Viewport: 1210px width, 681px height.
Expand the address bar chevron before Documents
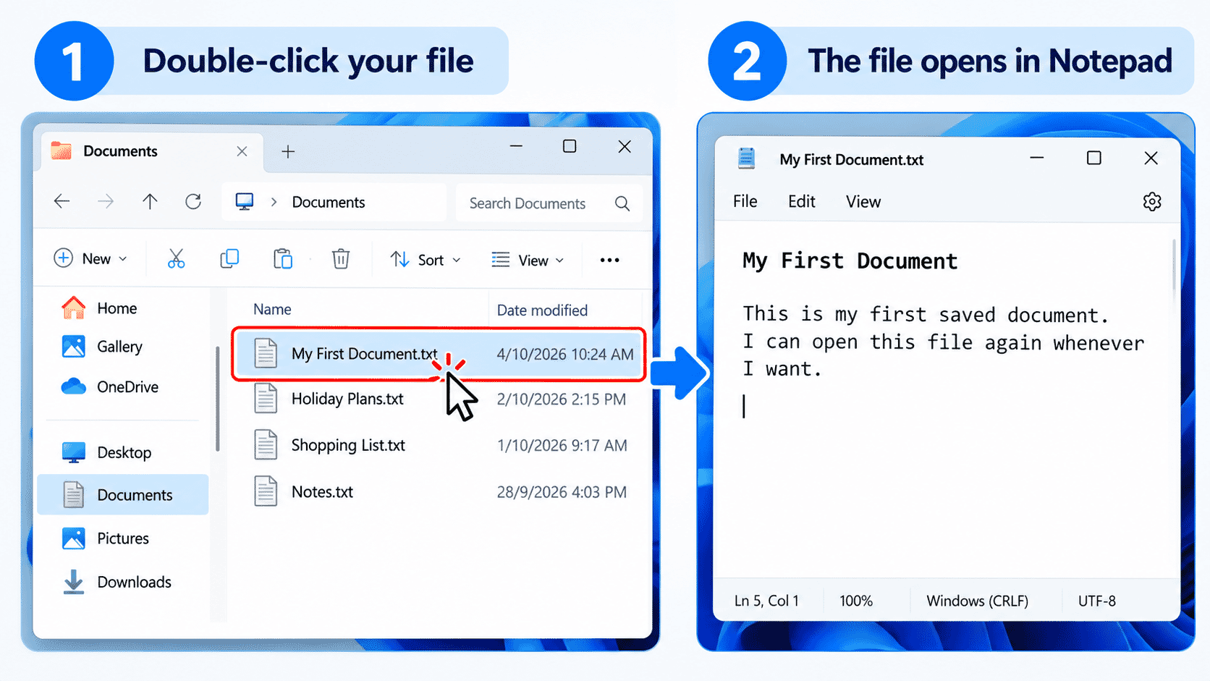pos(274,202)
